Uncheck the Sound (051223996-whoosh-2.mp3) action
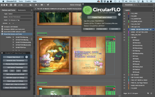Viewport: 155px width, 97px height. pos(2,32)
